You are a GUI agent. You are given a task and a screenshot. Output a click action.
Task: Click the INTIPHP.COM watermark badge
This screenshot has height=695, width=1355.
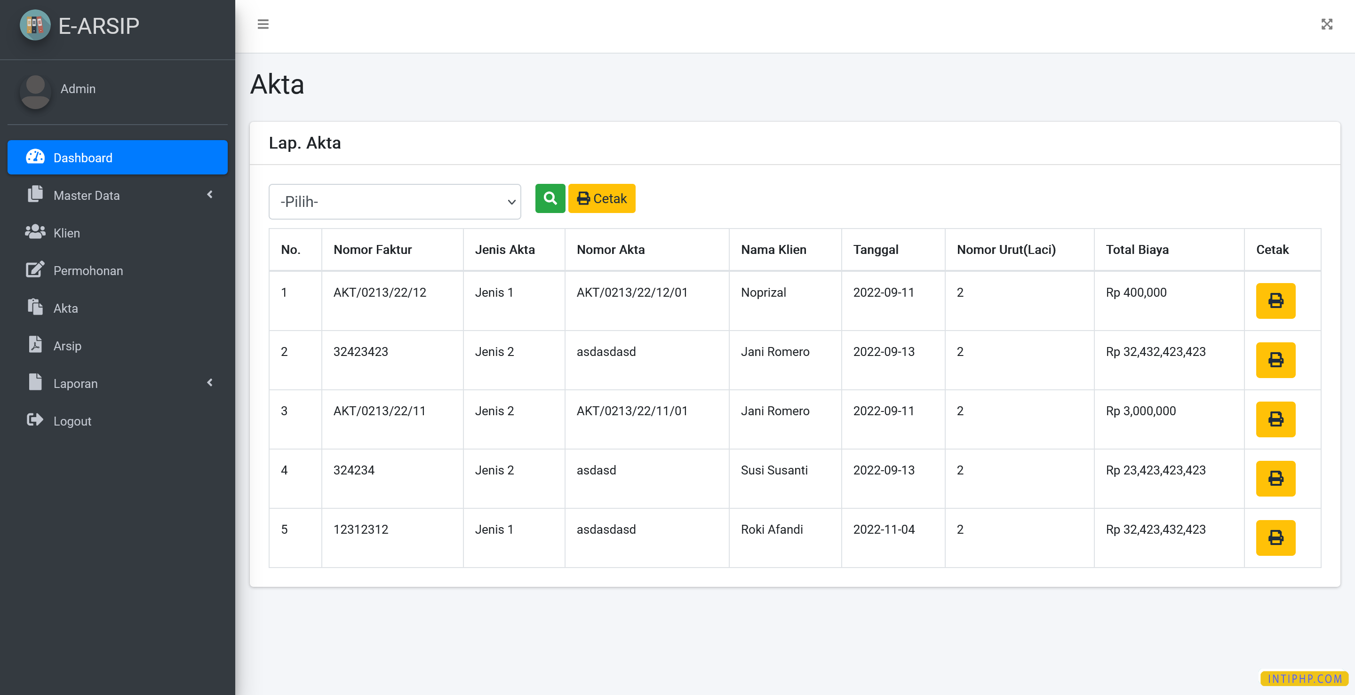(x=1304, y=678)
